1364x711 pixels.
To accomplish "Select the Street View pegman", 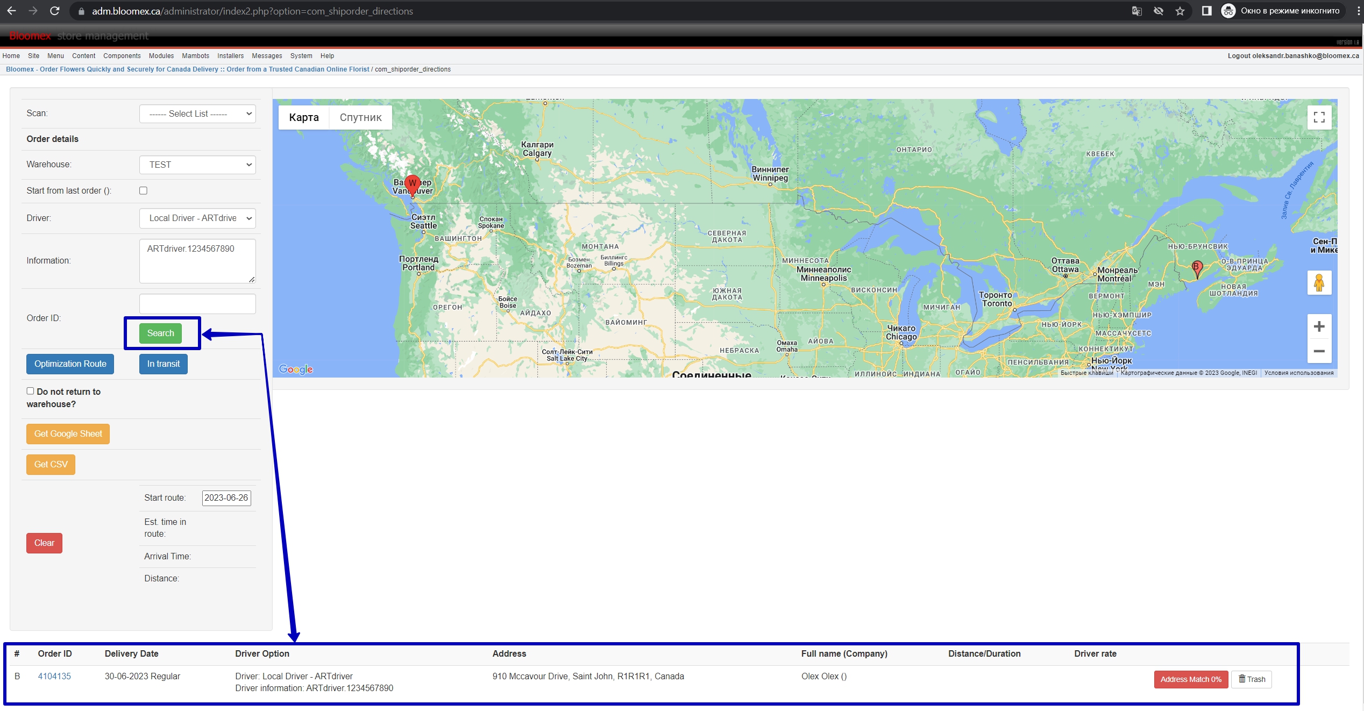I will [1319, 282].
